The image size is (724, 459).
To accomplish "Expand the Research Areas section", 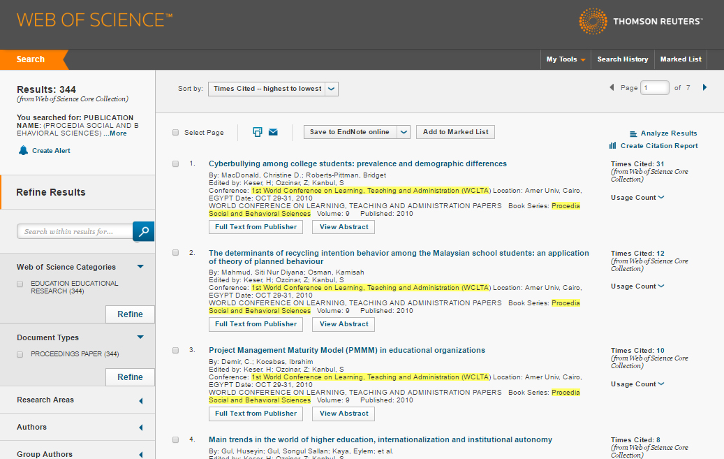I will pos(141,401).
